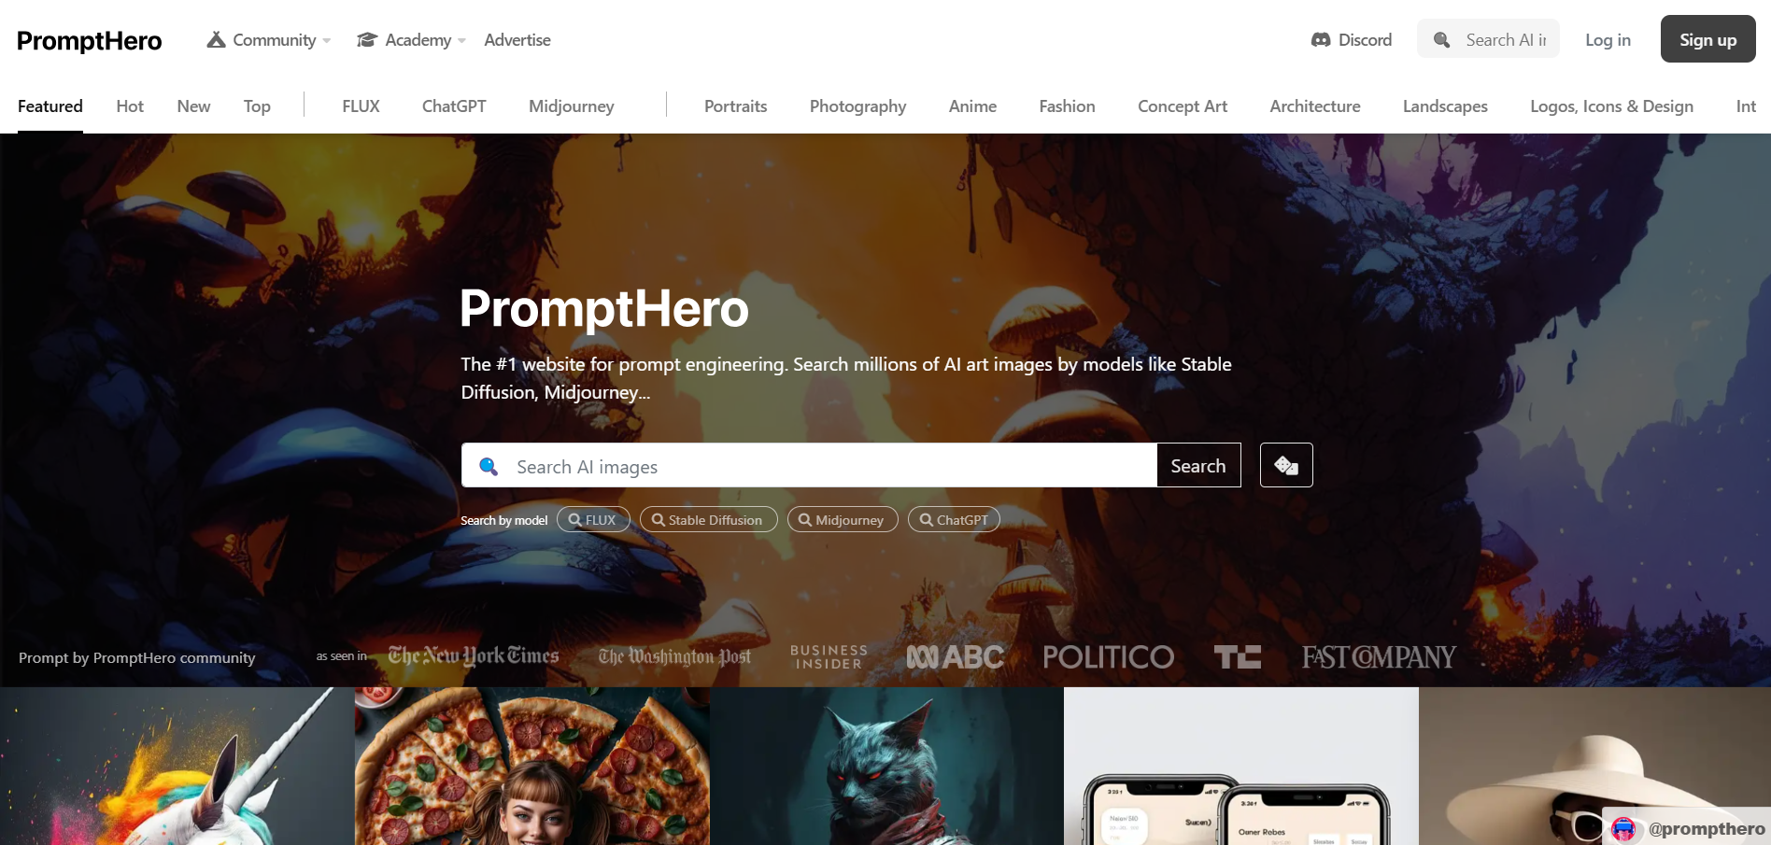Click the Academy graduation cap icon
This screenshot has height=845, width=1771.
367,40
